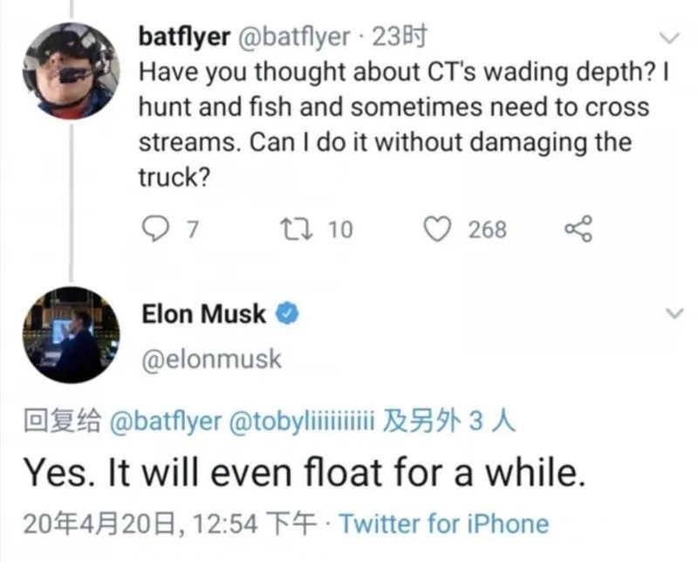Open batflyer's profile picture
698x562 pixels.
[x=71, y=70]
